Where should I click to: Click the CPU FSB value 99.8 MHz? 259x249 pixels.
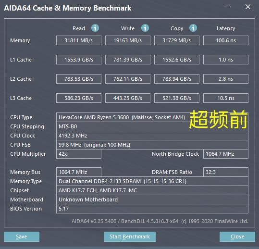(x=152, y=145)
